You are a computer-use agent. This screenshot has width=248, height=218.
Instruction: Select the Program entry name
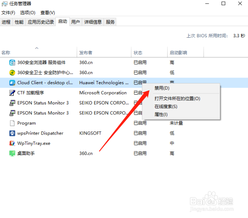(27, 123)
